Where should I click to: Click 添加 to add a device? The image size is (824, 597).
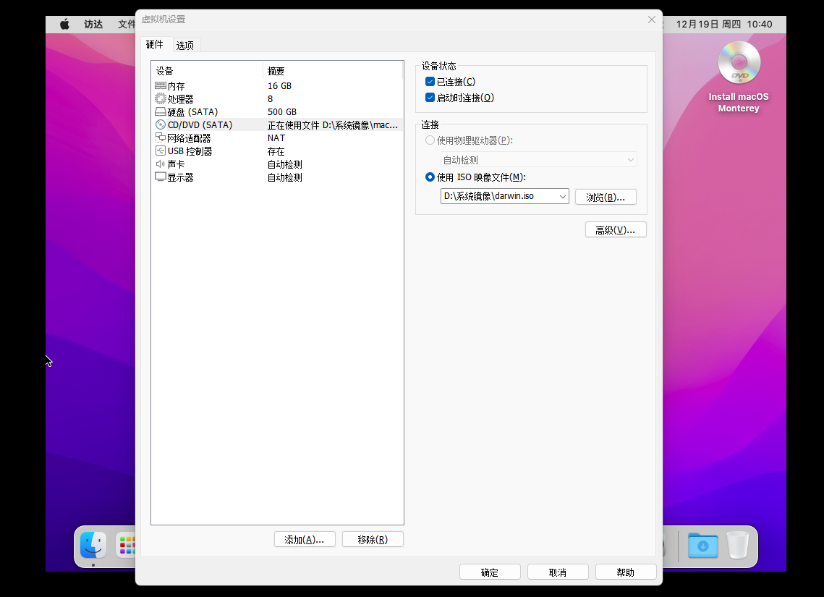304,540
